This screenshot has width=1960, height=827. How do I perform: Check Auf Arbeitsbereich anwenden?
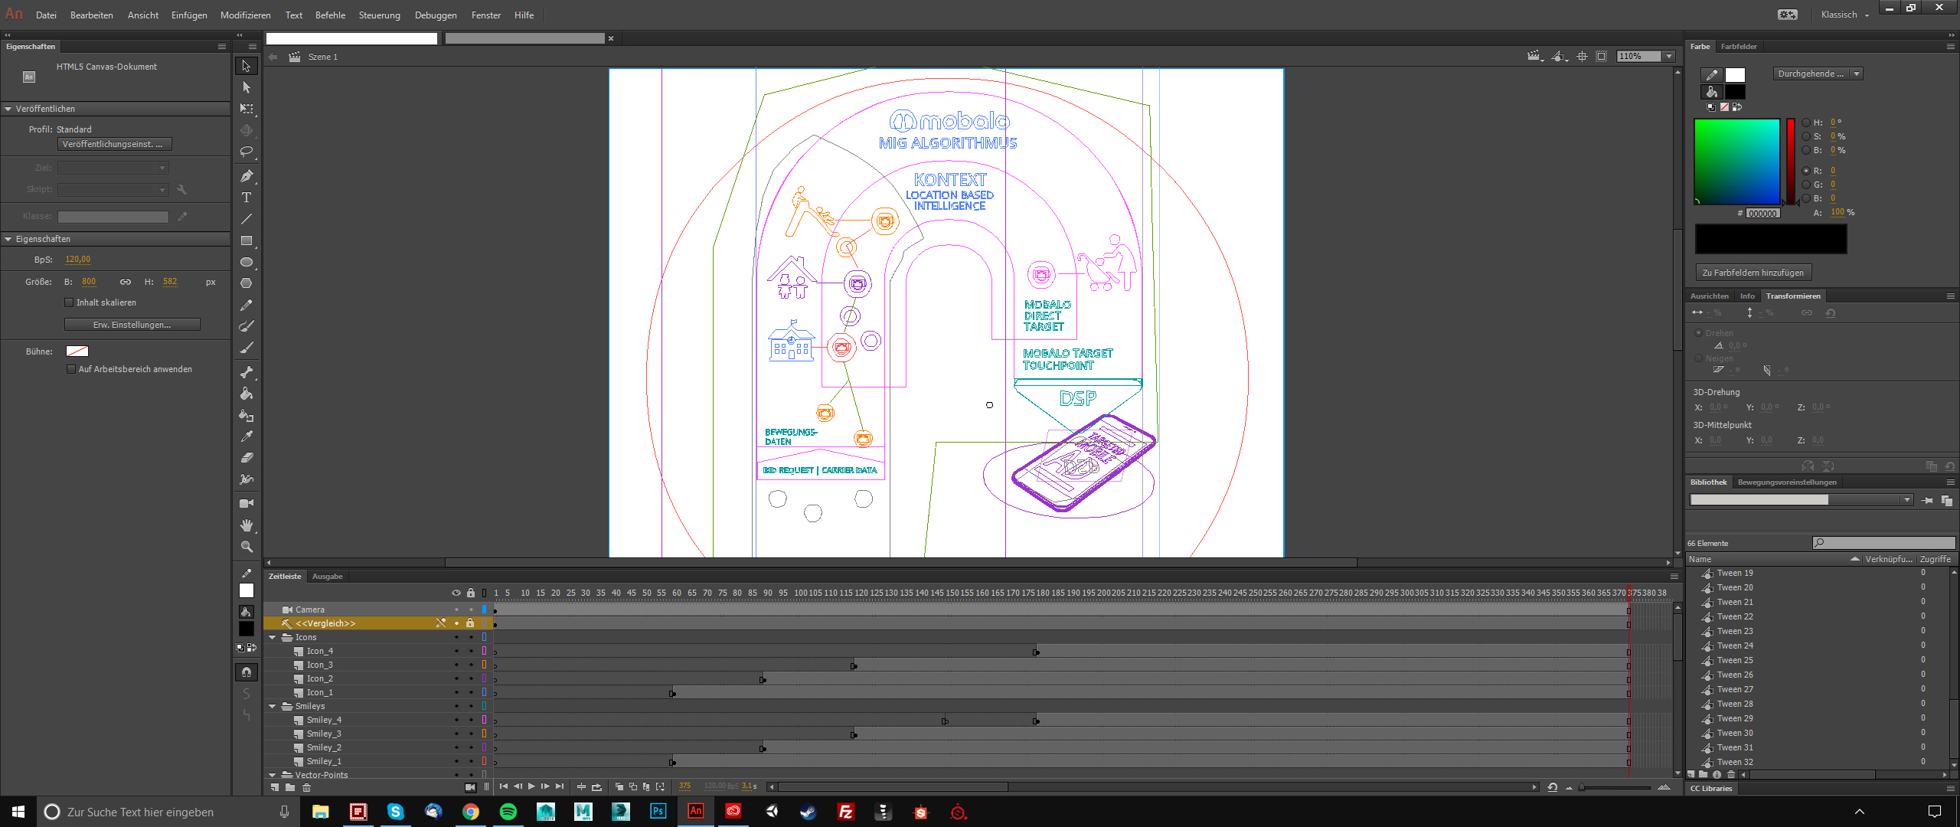tap(71, 369)
